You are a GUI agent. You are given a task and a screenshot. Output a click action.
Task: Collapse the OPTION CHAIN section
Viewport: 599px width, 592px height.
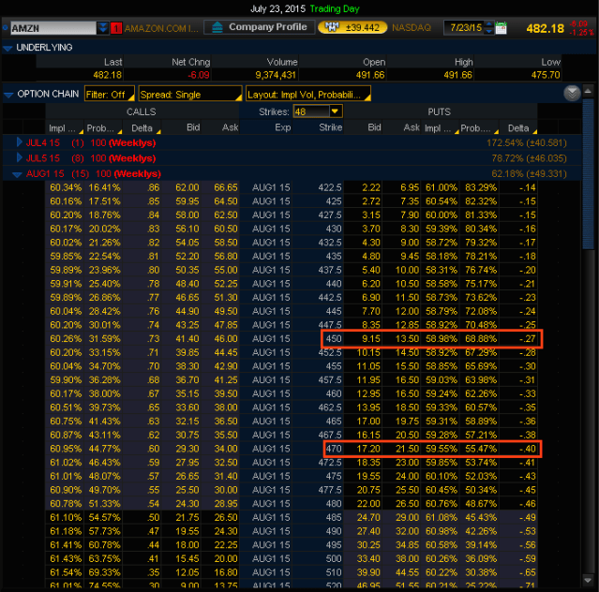tap(8, 95)
